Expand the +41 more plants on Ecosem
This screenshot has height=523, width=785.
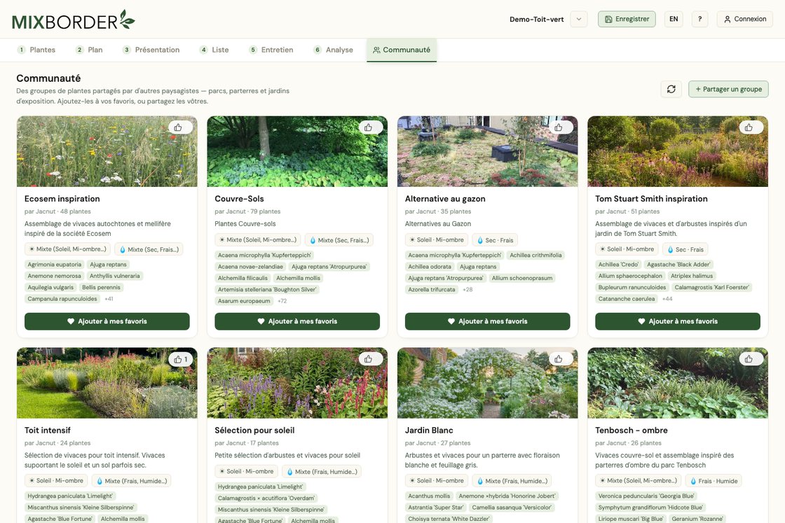(109, 299)
